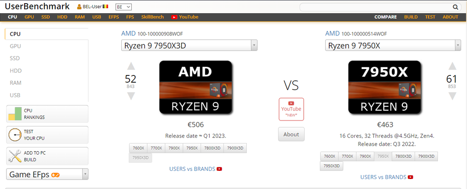Click the UserBenchmark site logo
This screenshot has height=189, width=467.
[37, 6]
